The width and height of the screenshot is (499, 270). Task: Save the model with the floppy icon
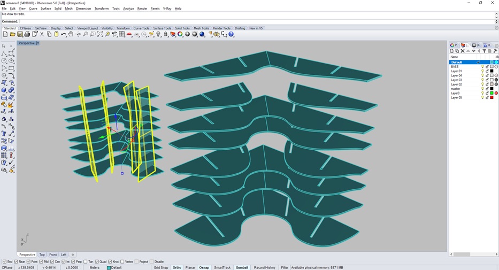[x=20, y=34]
